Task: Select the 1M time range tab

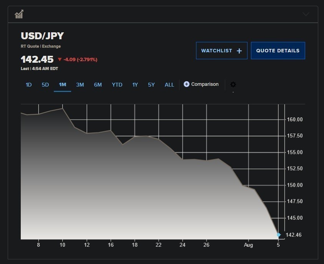Action: pos(62,85)
